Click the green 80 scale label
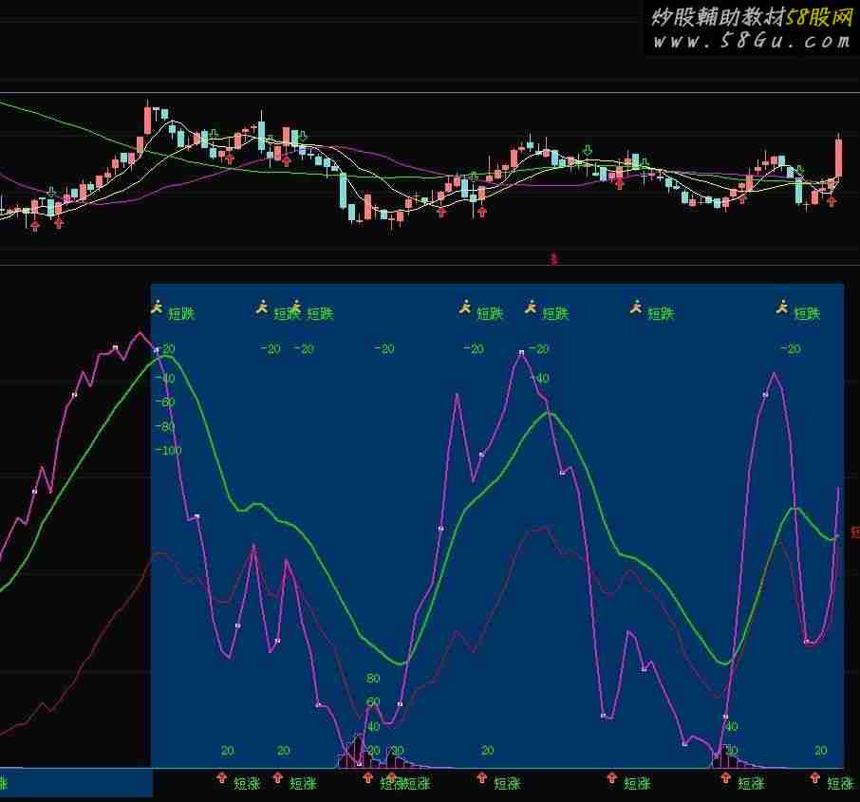 point(373,678)
